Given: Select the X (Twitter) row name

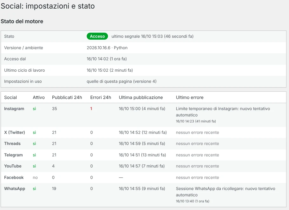Looking at the screenshot, I should pyautogui.click(x=15, y=133).
